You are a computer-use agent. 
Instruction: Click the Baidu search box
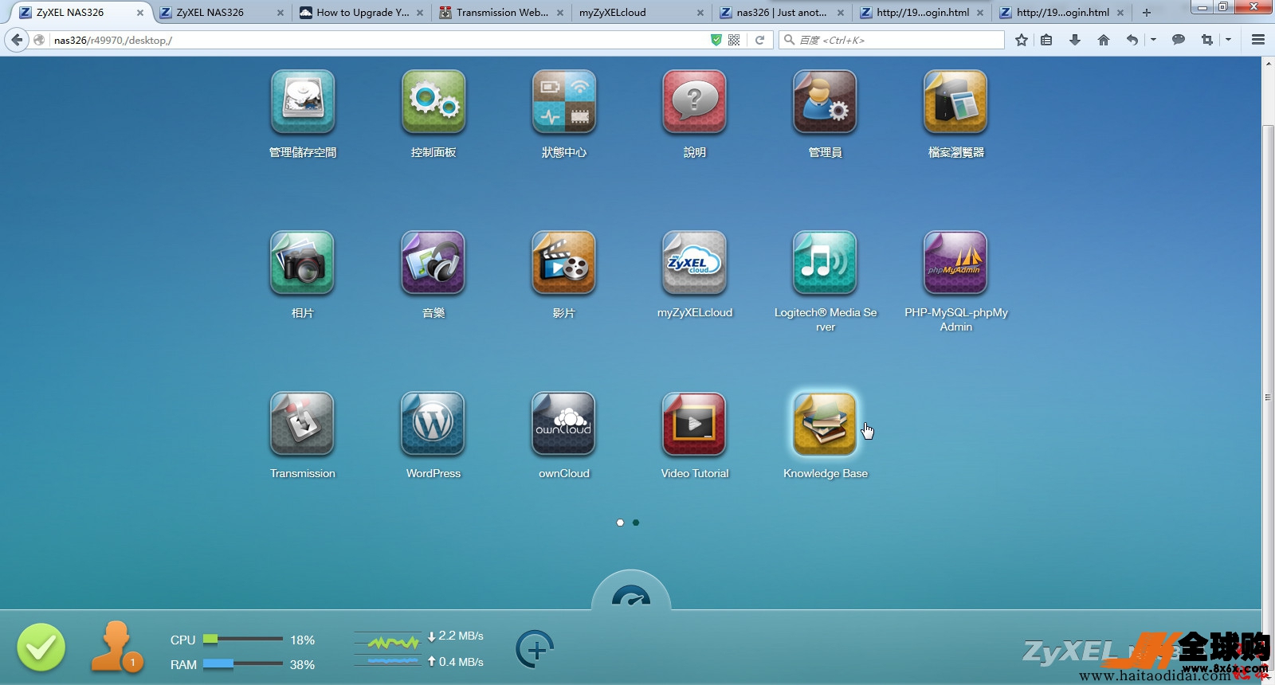coord(891,40)
